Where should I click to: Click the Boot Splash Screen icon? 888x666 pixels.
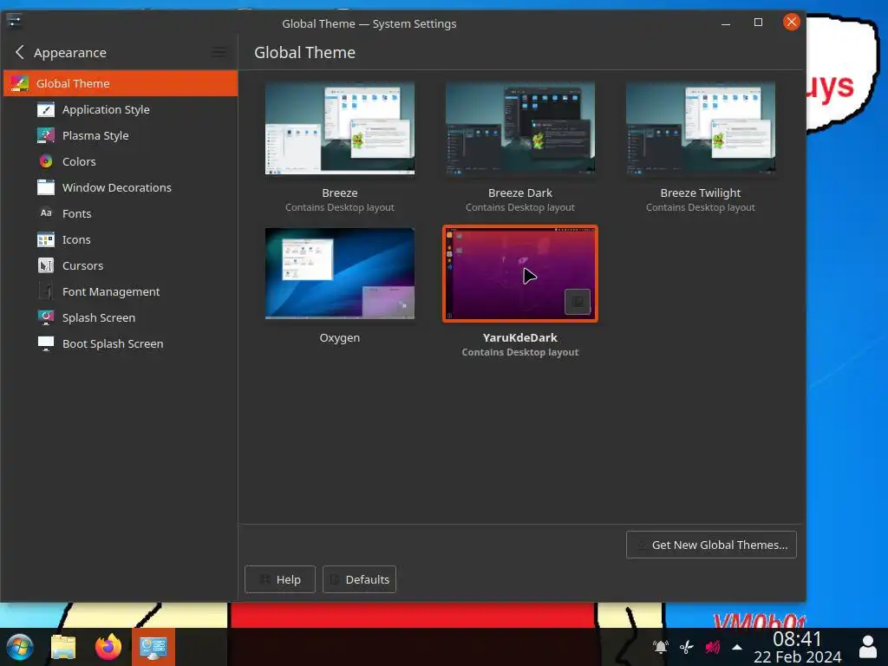point(46,343)
